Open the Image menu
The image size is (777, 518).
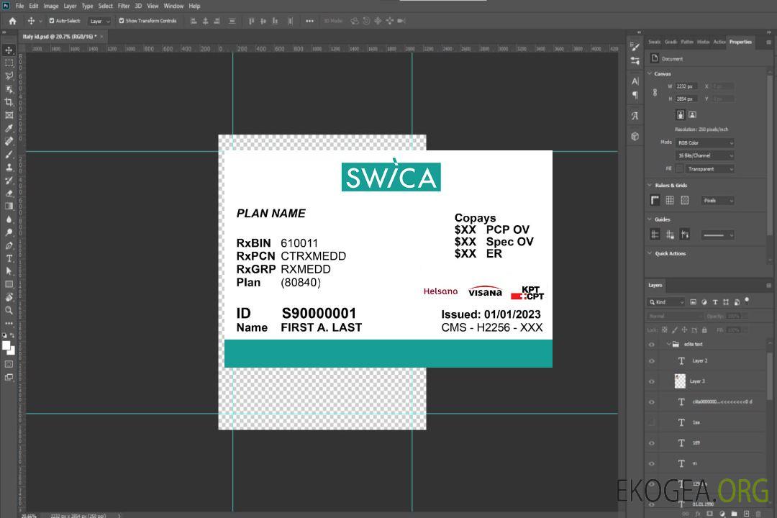(50, 6)
